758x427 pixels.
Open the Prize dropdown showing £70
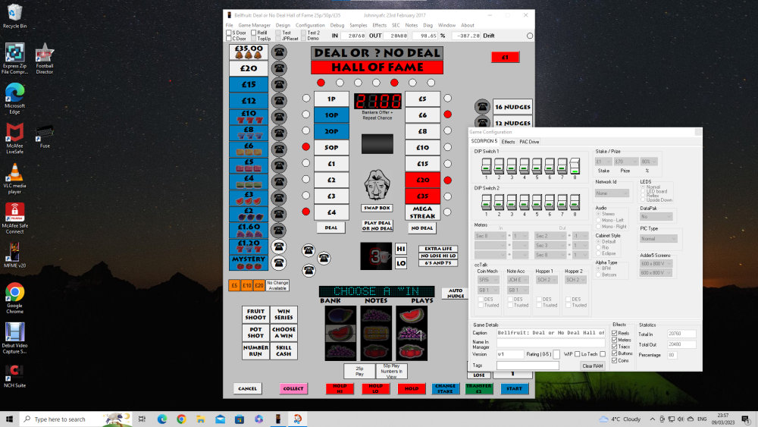[x=625, y=162]
